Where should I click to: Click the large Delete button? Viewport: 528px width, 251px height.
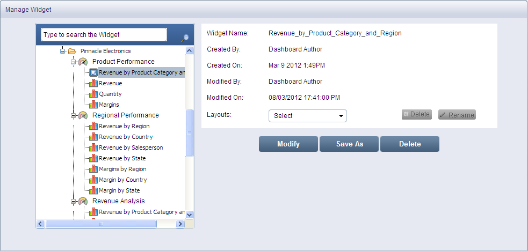pos(410,144)
